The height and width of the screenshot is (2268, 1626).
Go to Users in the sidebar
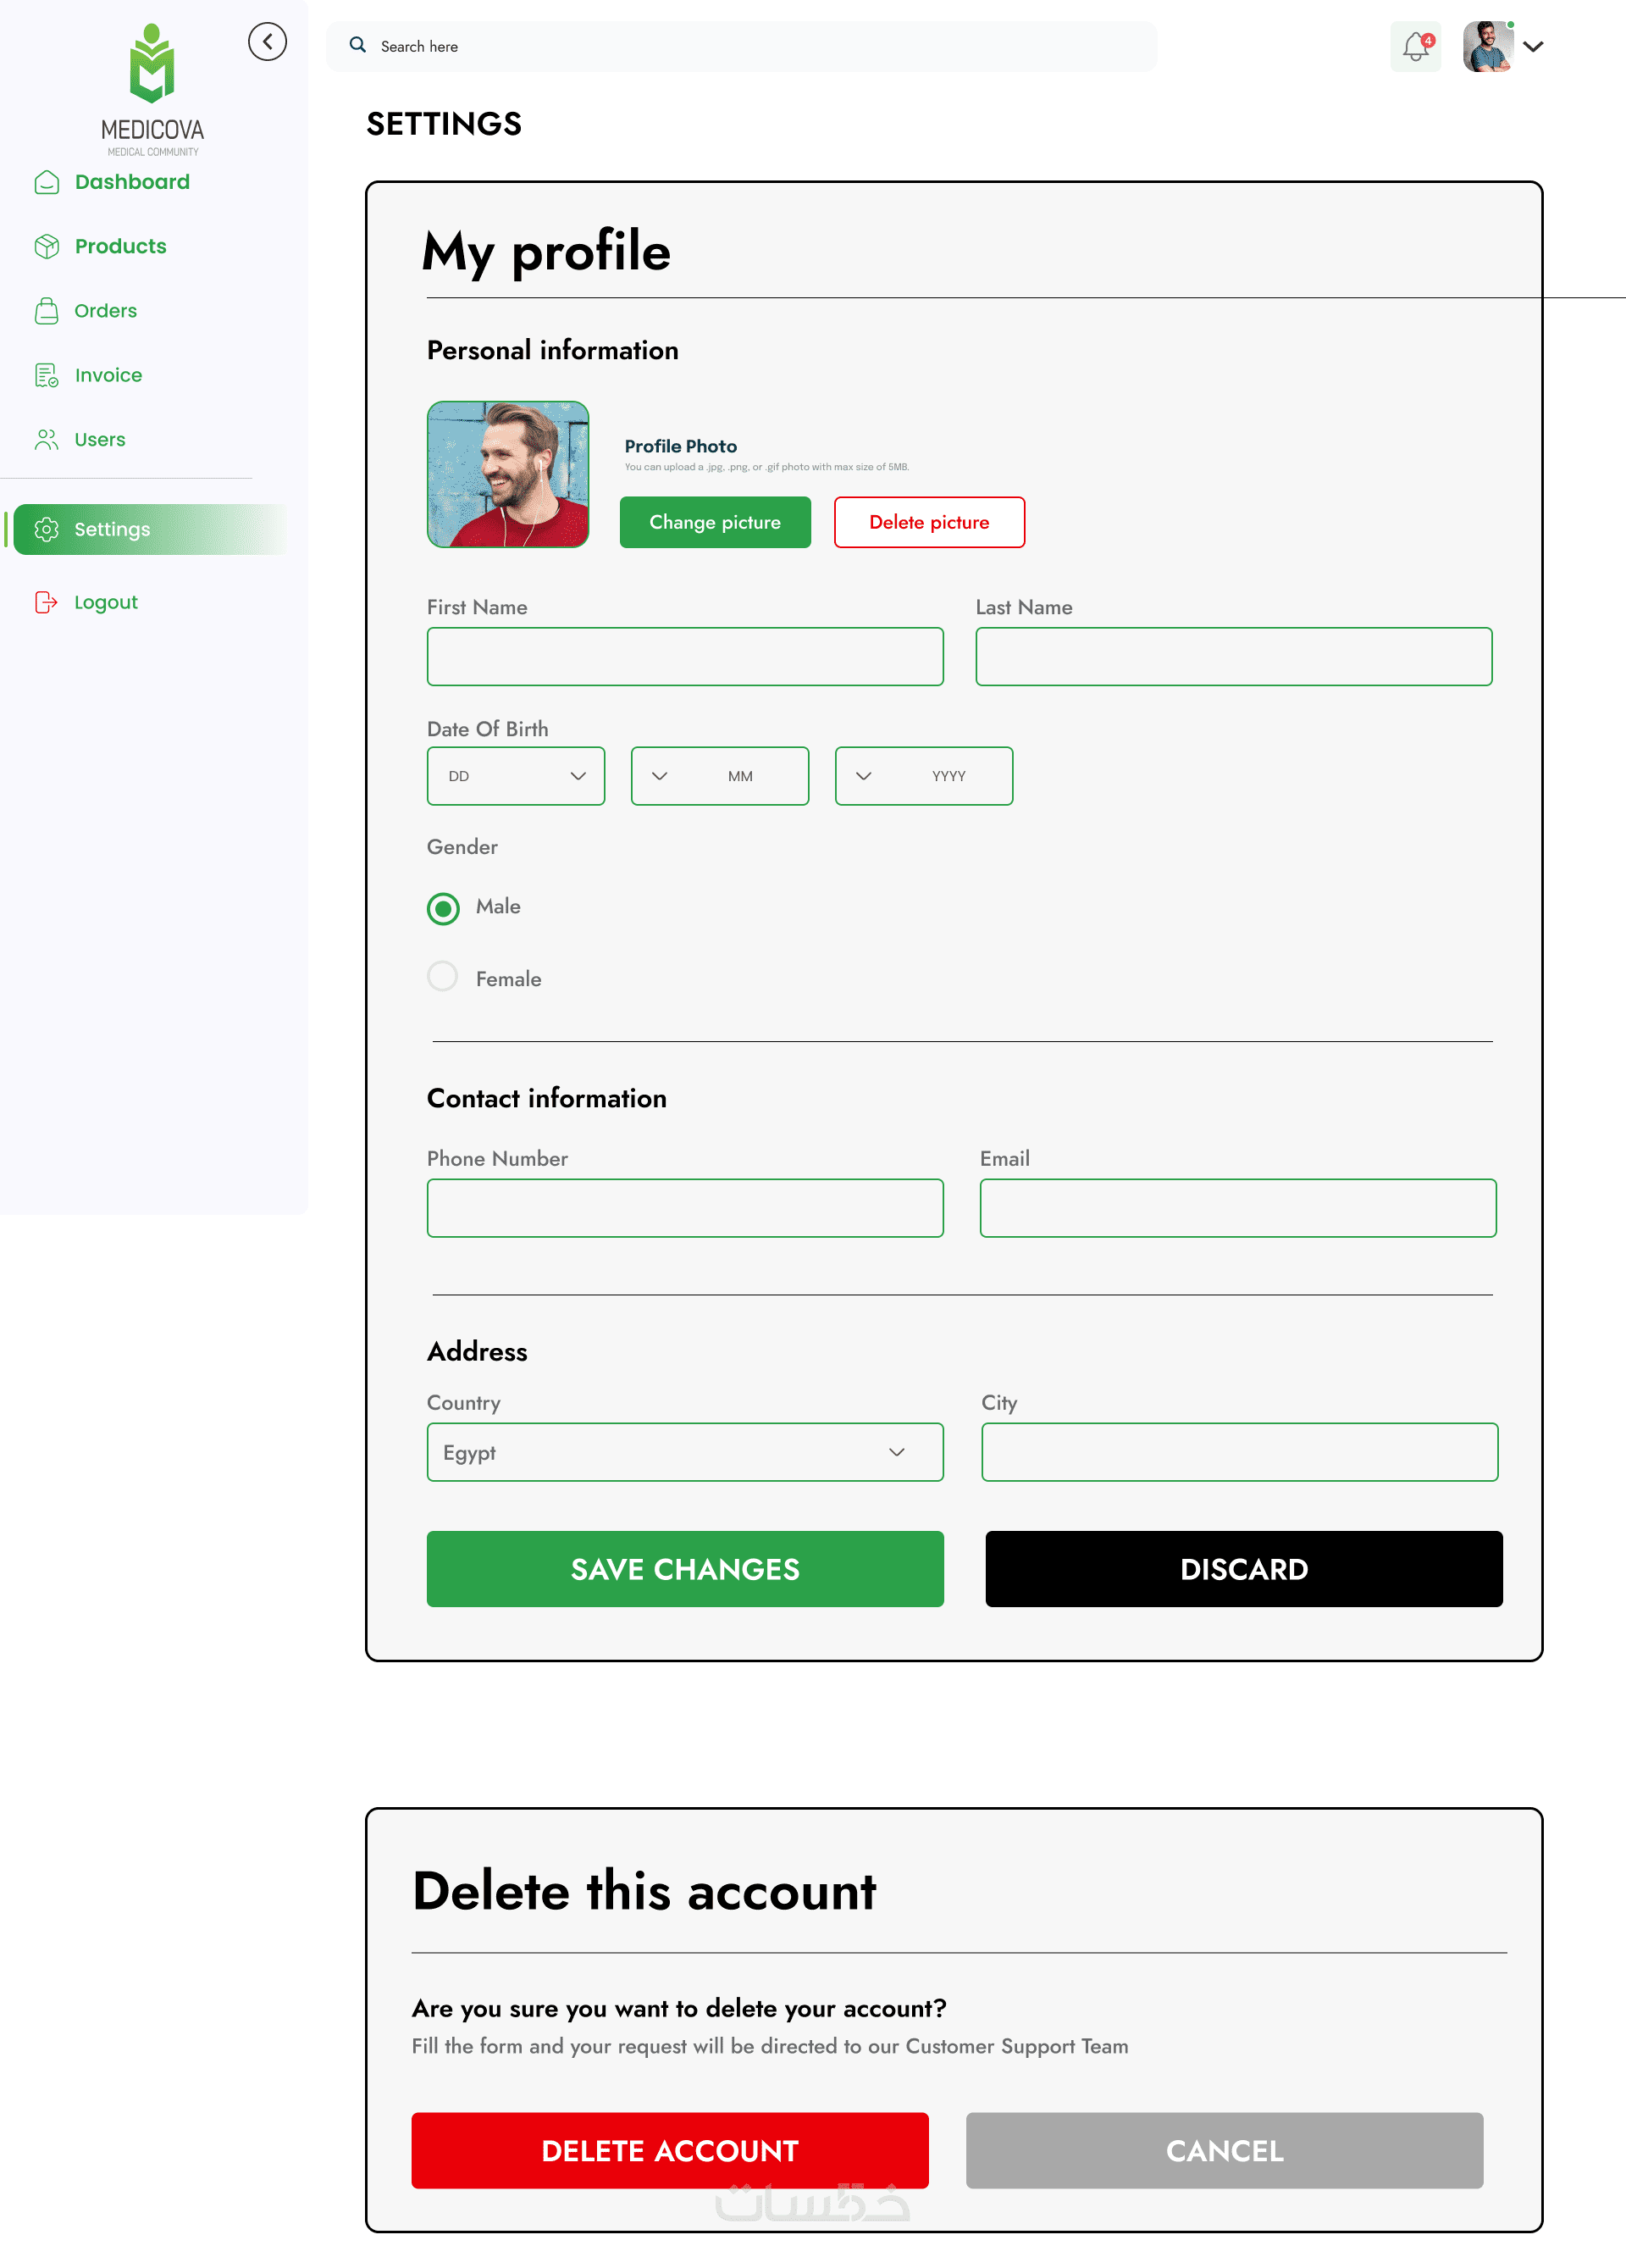click(x=99, y=440)
